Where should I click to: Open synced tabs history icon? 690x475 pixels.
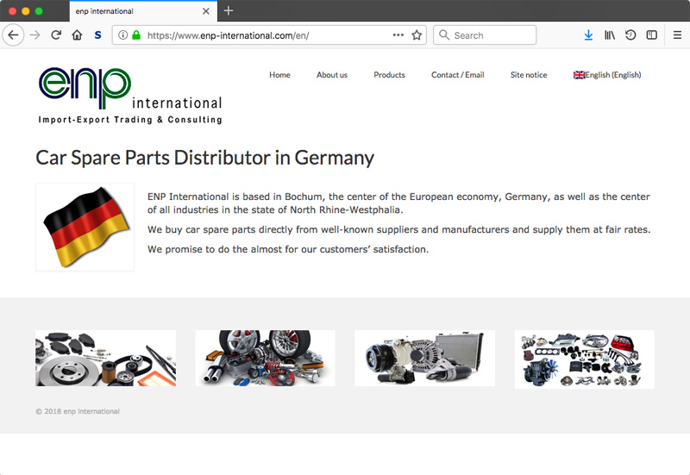tap(630, 34)
